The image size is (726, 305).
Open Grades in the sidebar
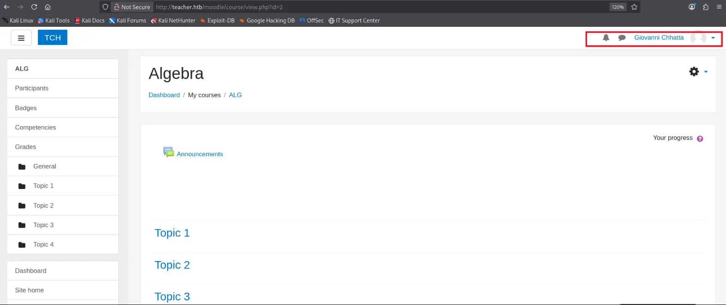click(x=63, y=147)
